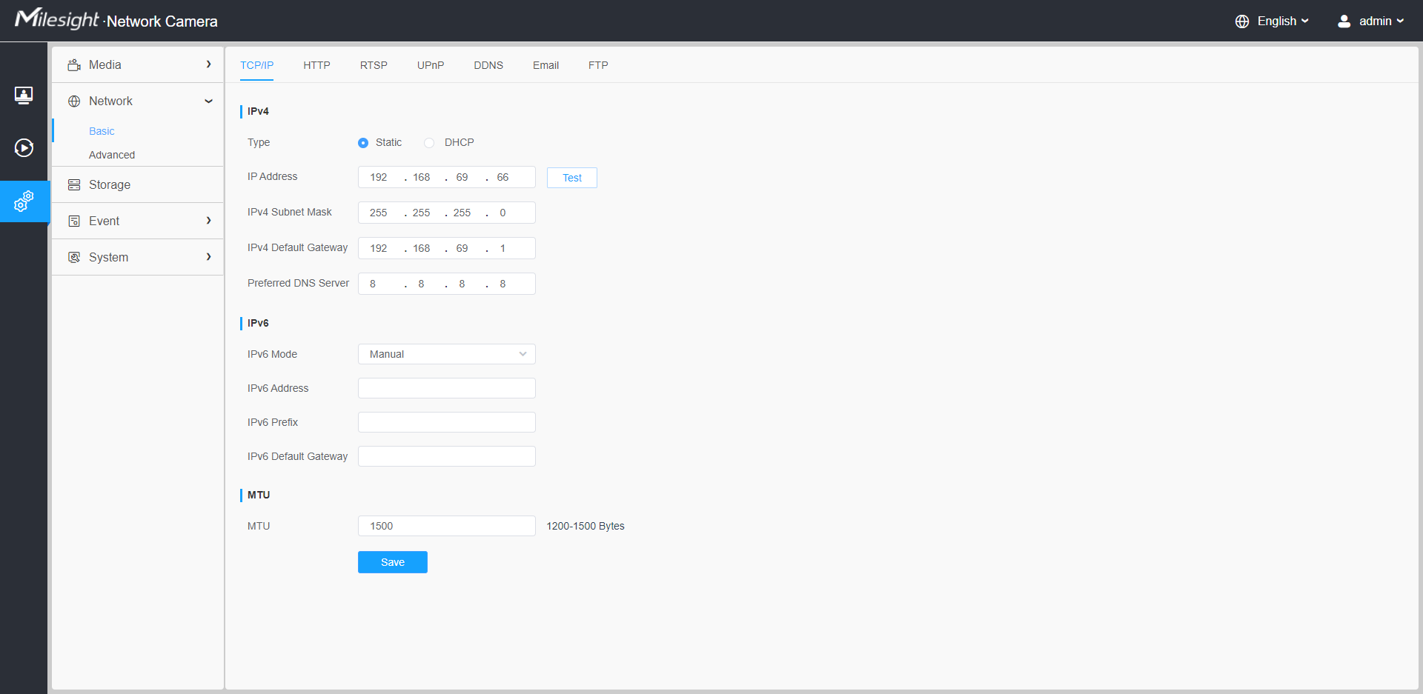Click the System icon in sidebar
The image size is (1423, 694).
(74, 258)
